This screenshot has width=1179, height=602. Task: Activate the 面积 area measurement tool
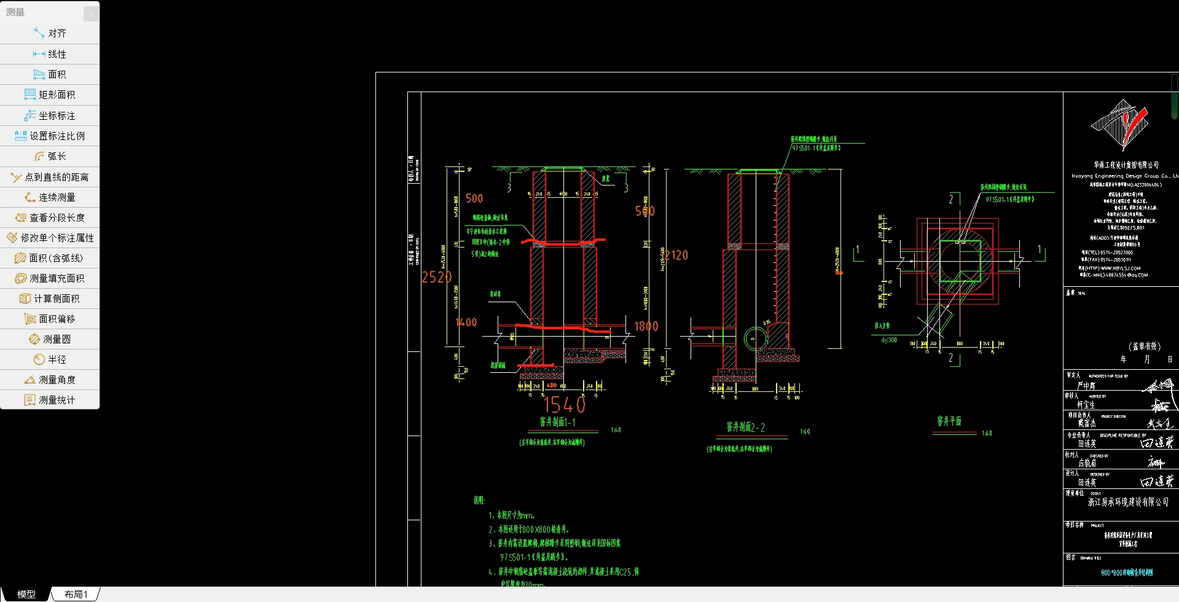click(x=50, y=74)
